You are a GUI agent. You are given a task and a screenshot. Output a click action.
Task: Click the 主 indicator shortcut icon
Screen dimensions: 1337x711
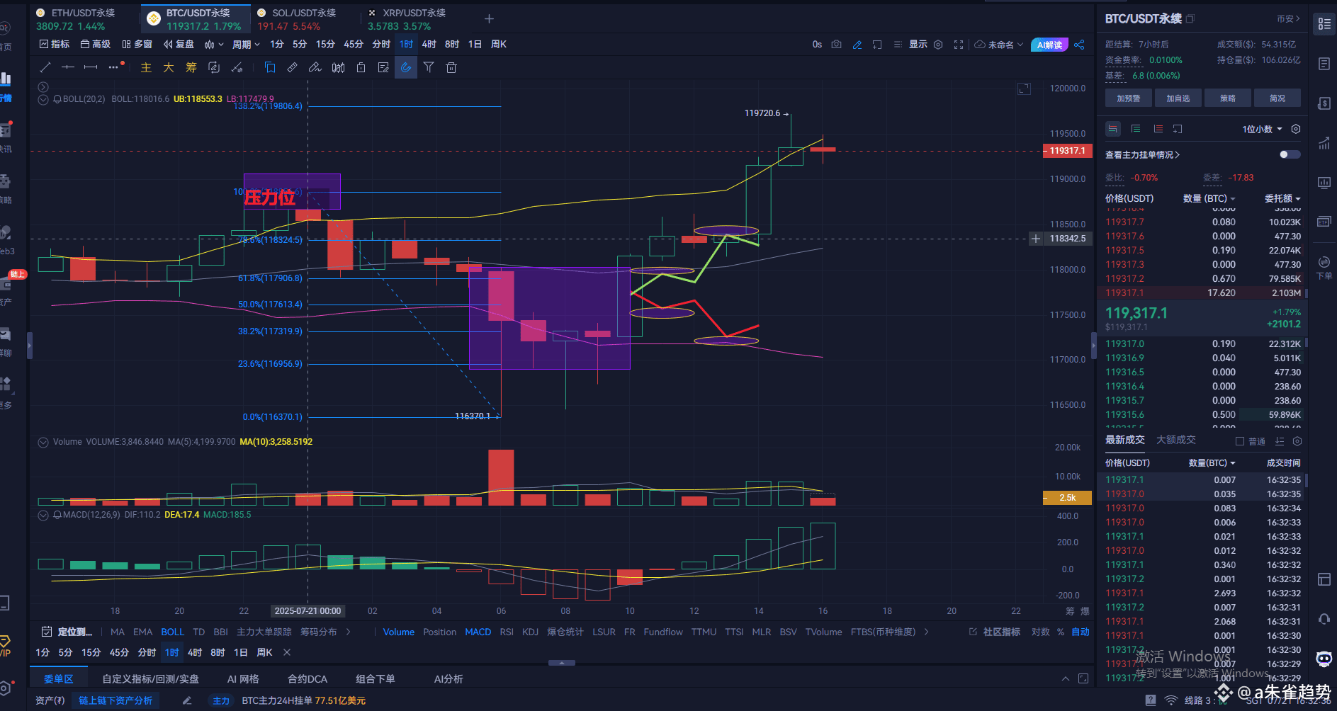(146, 67)
